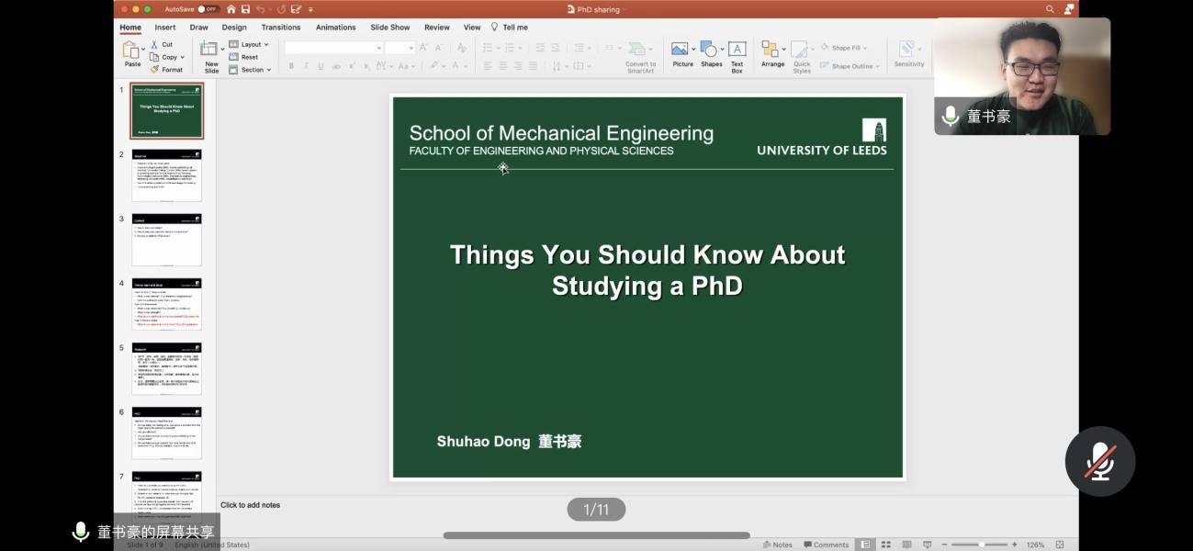Click the Copy command
Image resolution: width=1193 pixels, height=551 pixels.
point(163,57)
